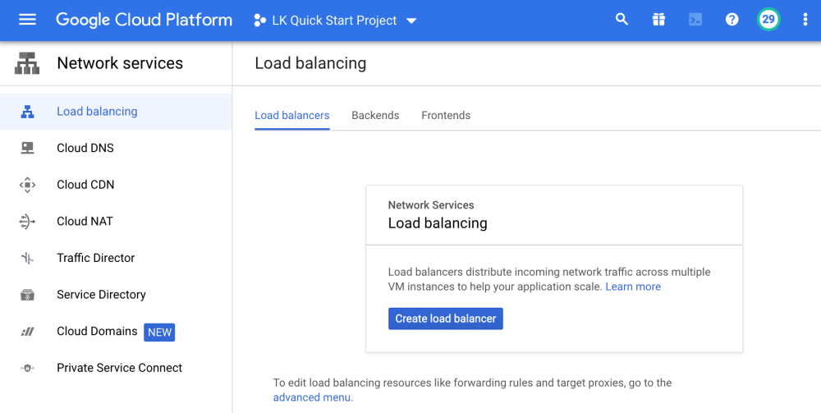This screenshot has width=821, height=413.
Task: Click the search magnifier icon
Action: click(621, 20)
